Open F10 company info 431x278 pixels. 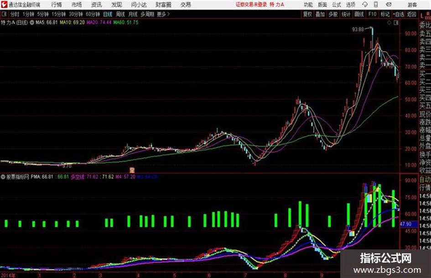point(372,14)
